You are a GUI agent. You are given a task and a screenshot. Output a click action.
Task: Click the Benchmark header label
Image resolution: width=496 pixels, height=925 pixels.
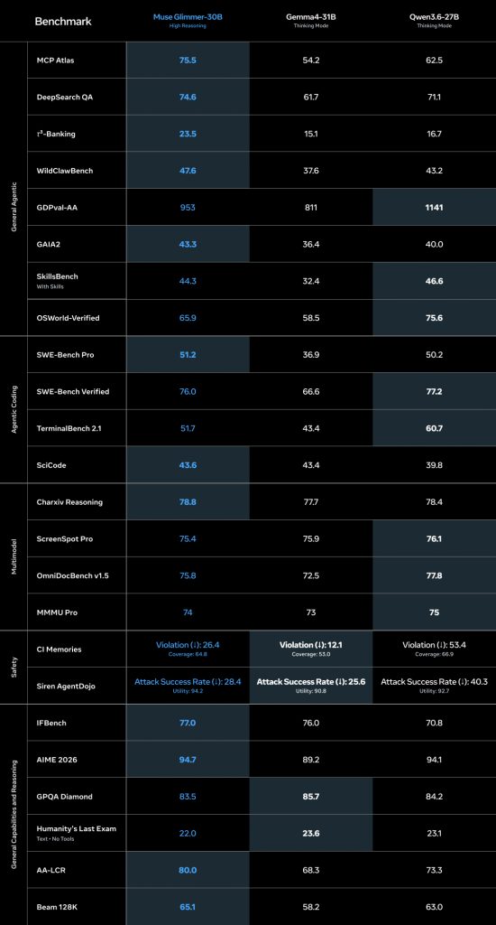tap(63, 22)
